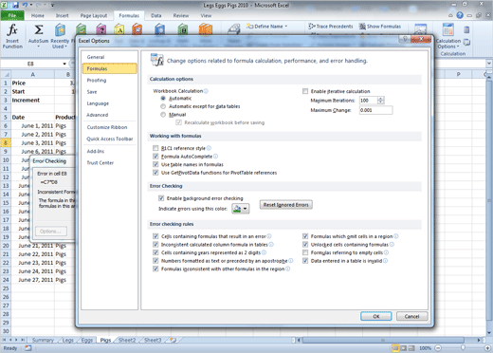Open the Date & Time functions icon
This screenshot has width=493, height=353.
coord(137,29)
